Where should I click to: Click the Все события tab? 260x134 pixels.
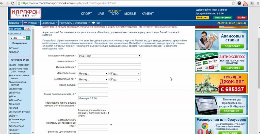(x=16, y=29)
